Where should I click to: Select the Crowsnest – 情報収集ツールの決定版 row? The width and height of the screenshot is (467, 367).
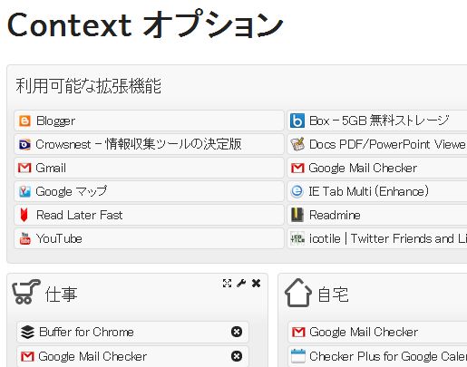coord(149,144)
